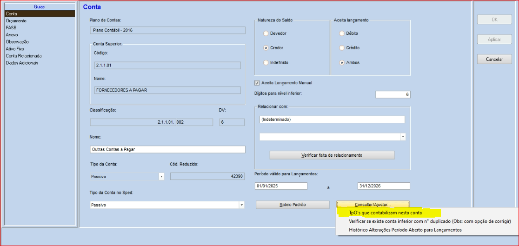
Task: Click the Nome field with Outras Contas
Action: [167, 150]
